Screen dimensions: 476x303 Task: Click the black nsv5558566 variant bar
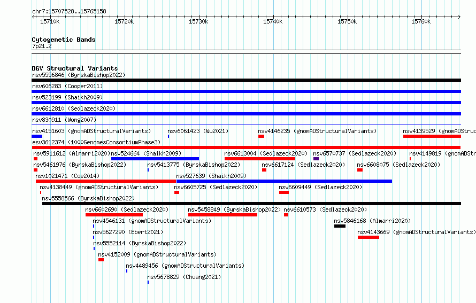(252, 204)
